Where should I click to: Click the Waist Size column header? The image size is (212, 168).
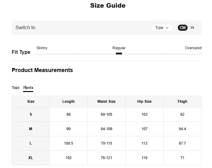(x=106, y=102)
